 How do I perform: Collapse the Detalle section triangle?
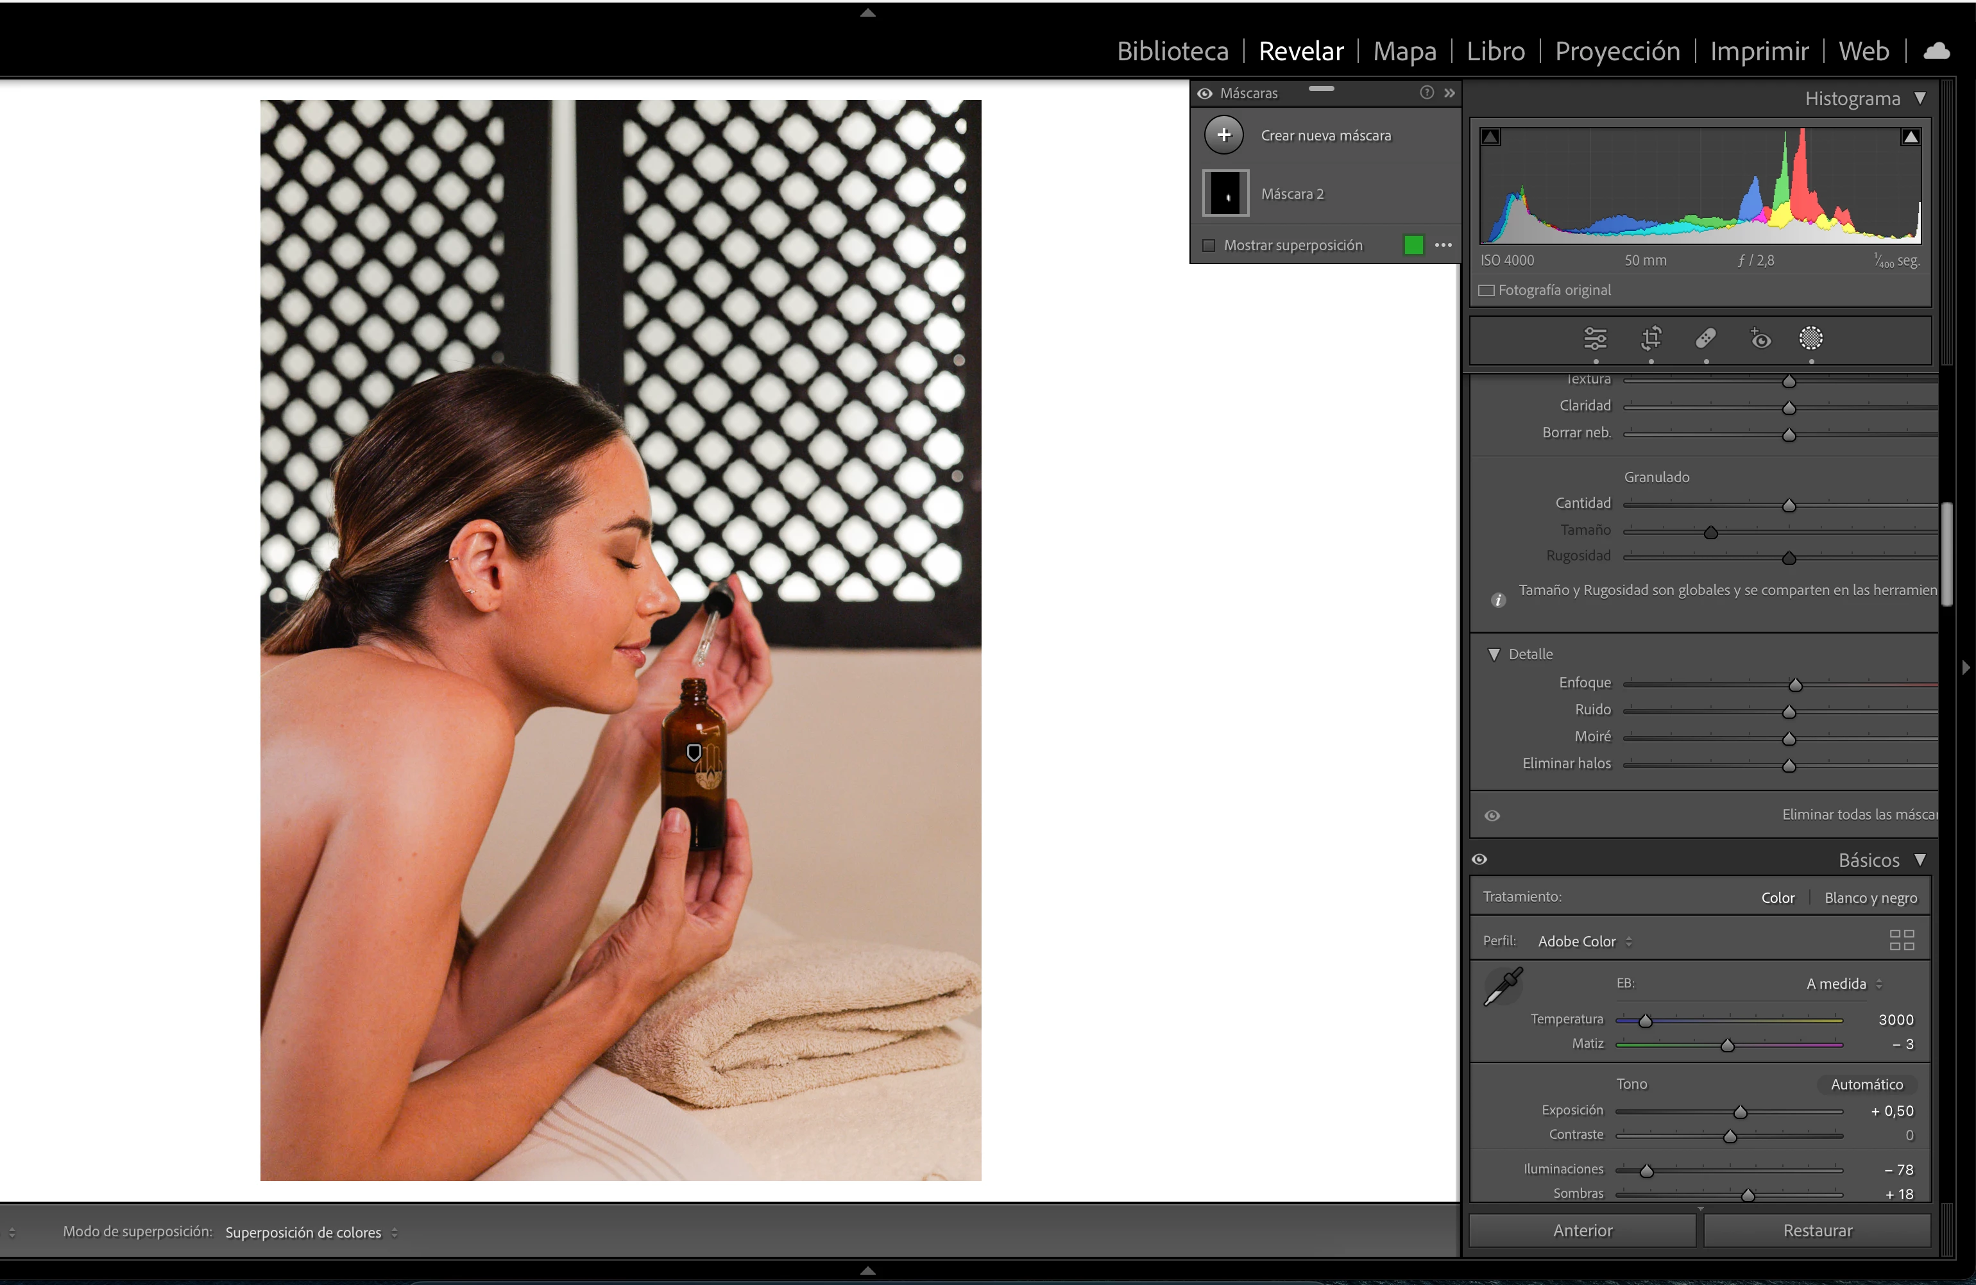tap(1494, 655)
